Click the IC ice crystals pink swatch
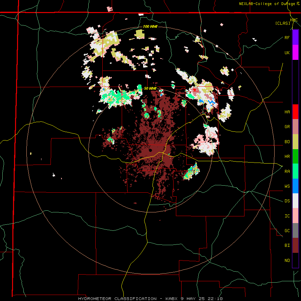 pyautogui.click(x=295, y=216)
